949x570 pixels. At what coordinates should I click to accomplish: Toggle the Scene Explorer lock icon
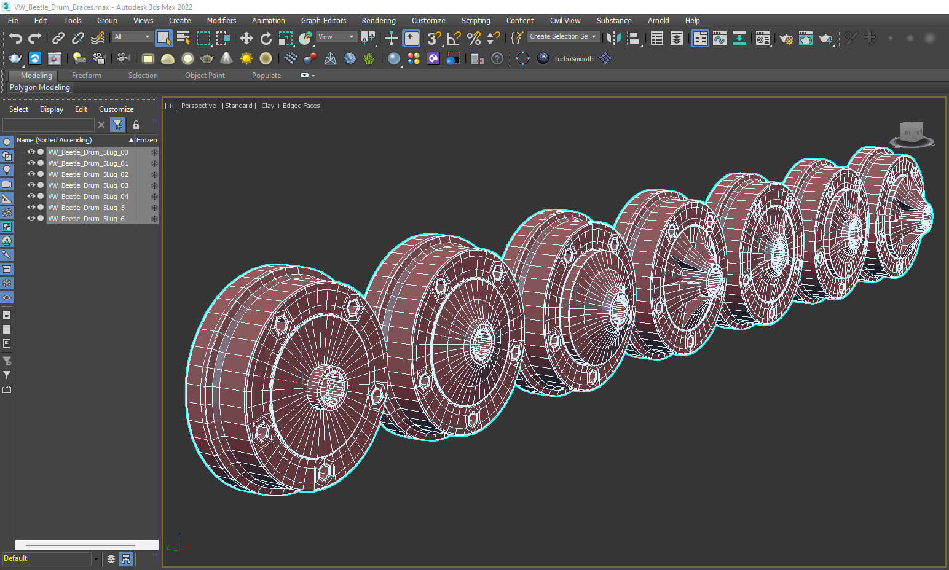pos(136,125)
